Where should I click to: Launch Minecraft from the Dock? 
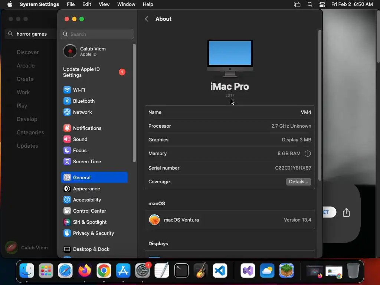point(286,271)
